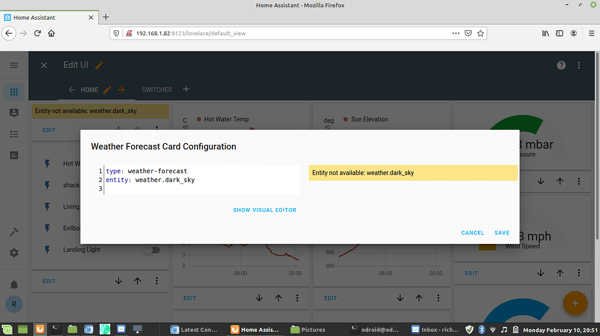
Task: Move Hot Water Temp card down
Action: click(259, 298)
